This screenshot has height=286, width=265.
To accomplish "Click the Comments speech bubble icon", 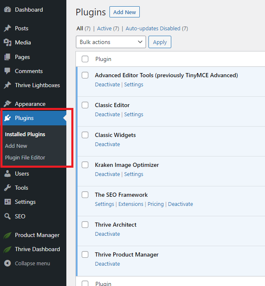I will (7, 71).
